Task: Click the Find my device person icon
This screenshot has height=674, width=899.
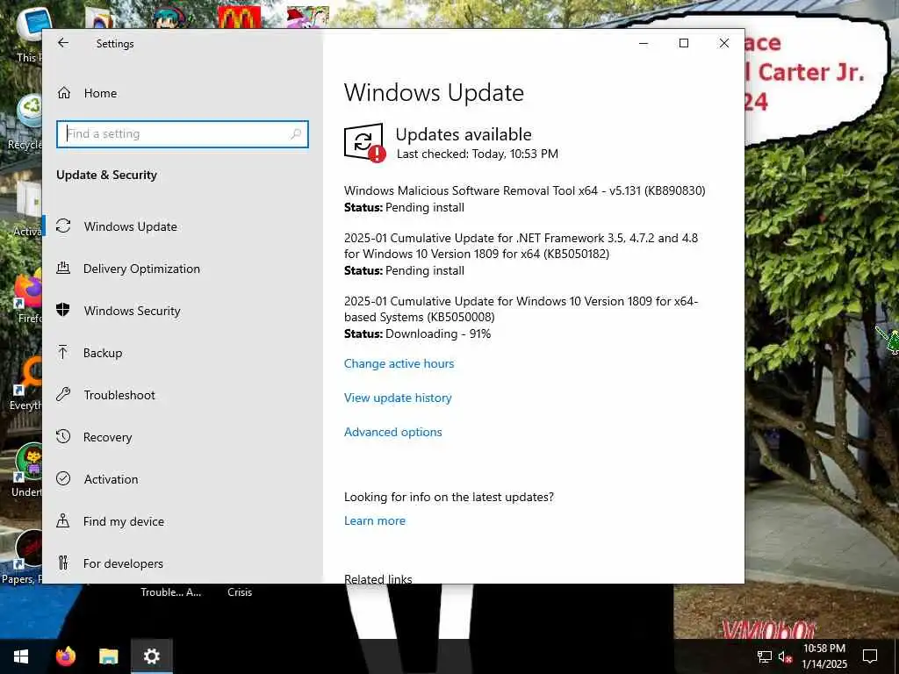Action: pyautogui.click(x=63, y=520)
